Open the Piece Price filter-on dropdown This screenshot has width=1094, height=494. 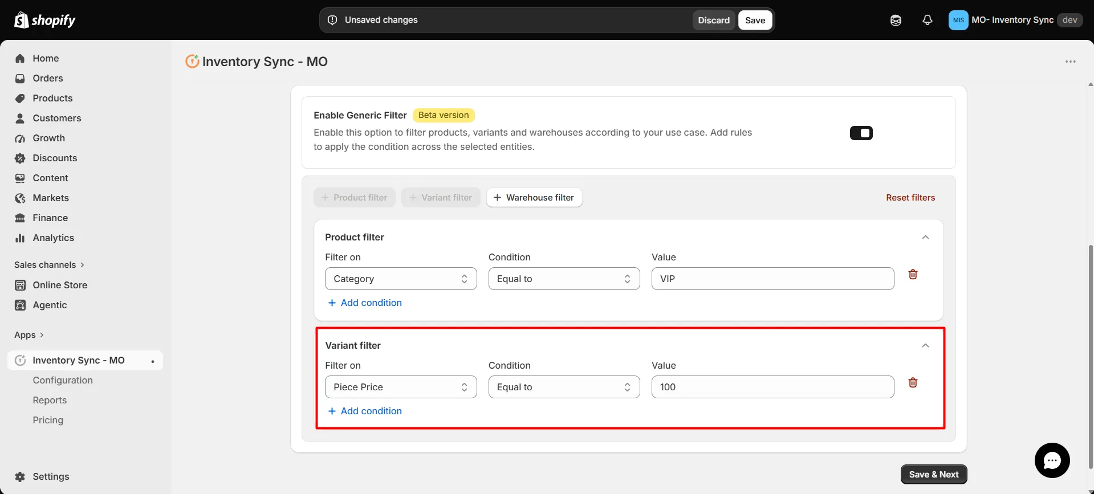(401, 387)
